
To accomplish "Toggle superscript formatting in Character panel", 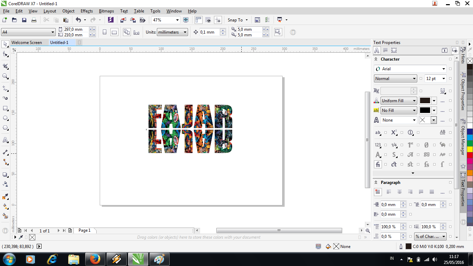I will [x=394, y=132].
